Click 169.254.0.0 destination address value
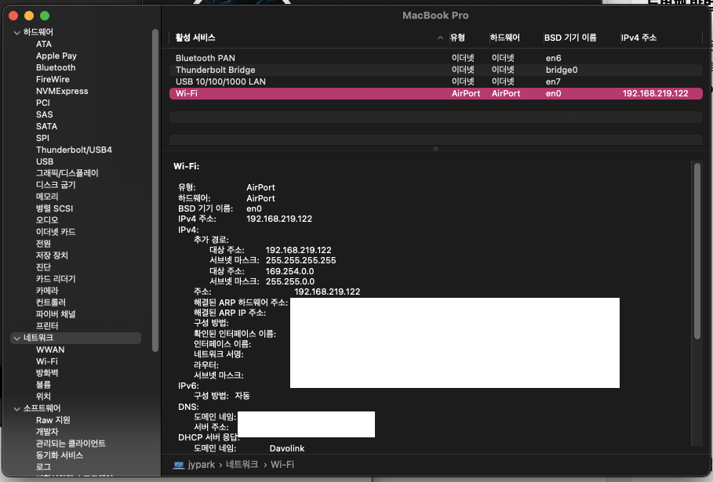 coord(289,271)
